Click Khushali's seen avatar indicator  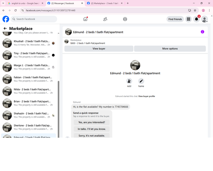53,43
